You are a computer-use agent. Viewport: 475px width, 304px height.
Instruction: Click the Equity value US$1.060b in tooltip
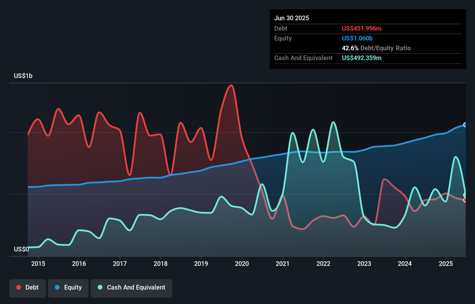click(x=357, y=38)
